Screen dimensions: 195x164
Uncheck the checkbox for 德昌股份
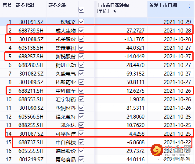pyautogui.click(x=81, y=151)
